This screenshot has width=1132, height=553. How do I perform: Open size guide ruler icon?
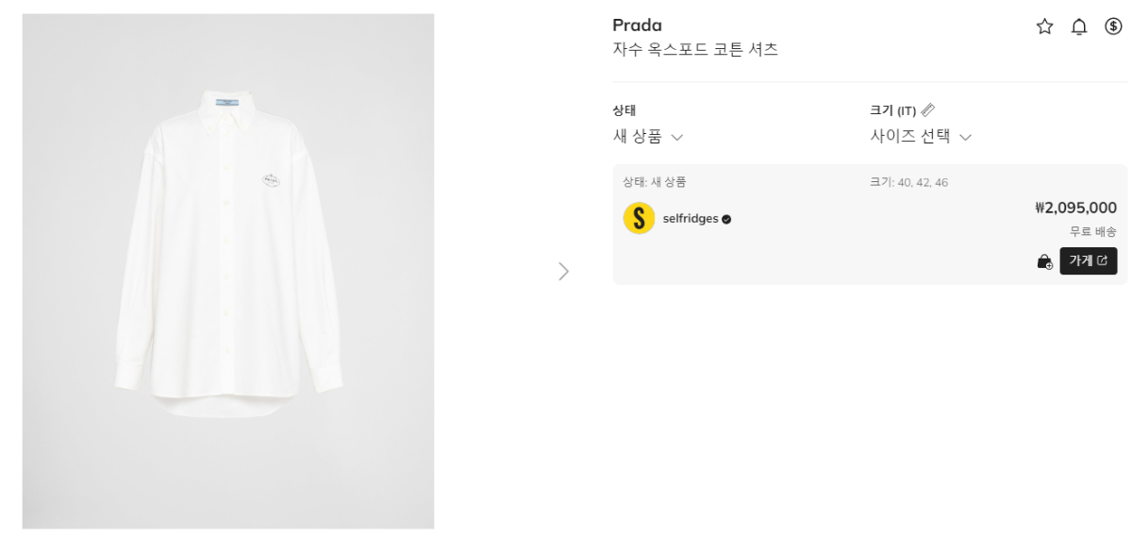pos(928,109)
